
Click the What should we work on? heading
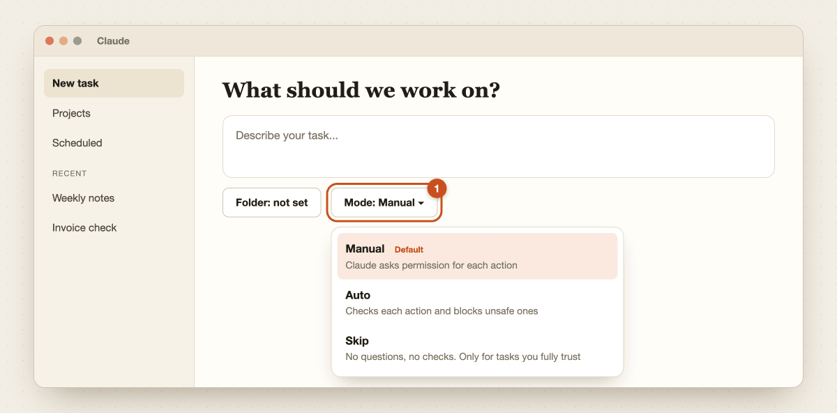361,90
